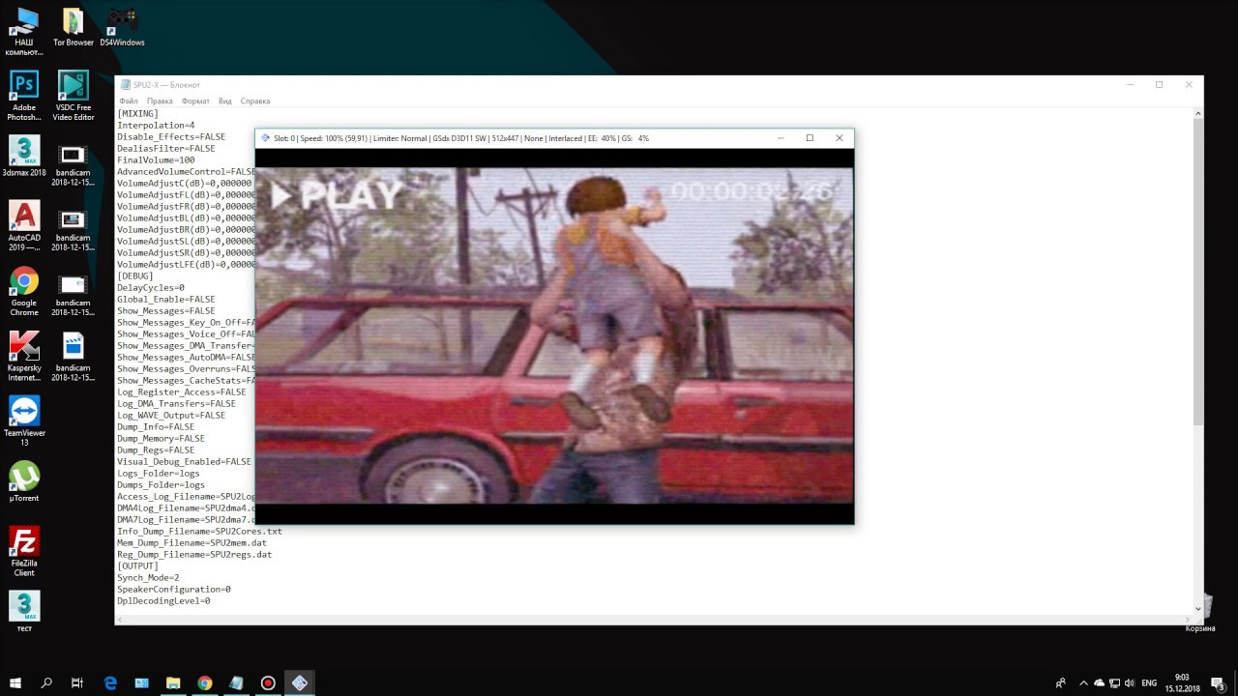
Task: Click the DealiasFilter=FALSE line
Action: tap(166, 149)
